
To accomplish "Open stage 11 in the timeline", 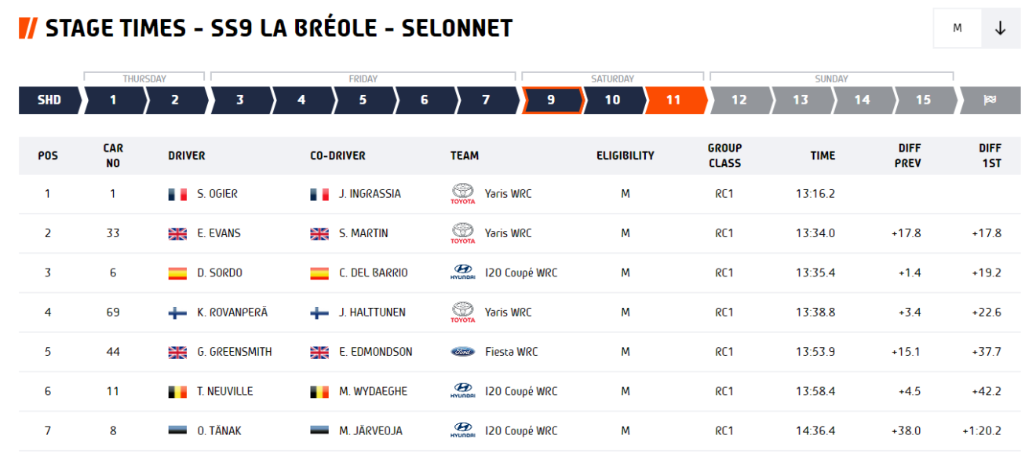I will pyautogui.click(x=673, y=100).
